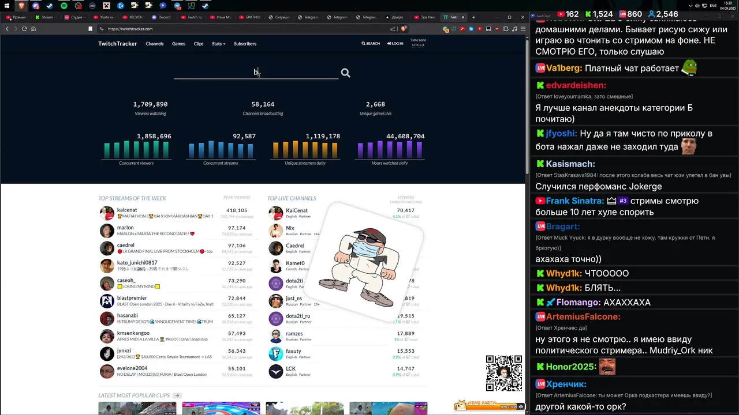Click username ArtemiusFalcone in chat

583,316
